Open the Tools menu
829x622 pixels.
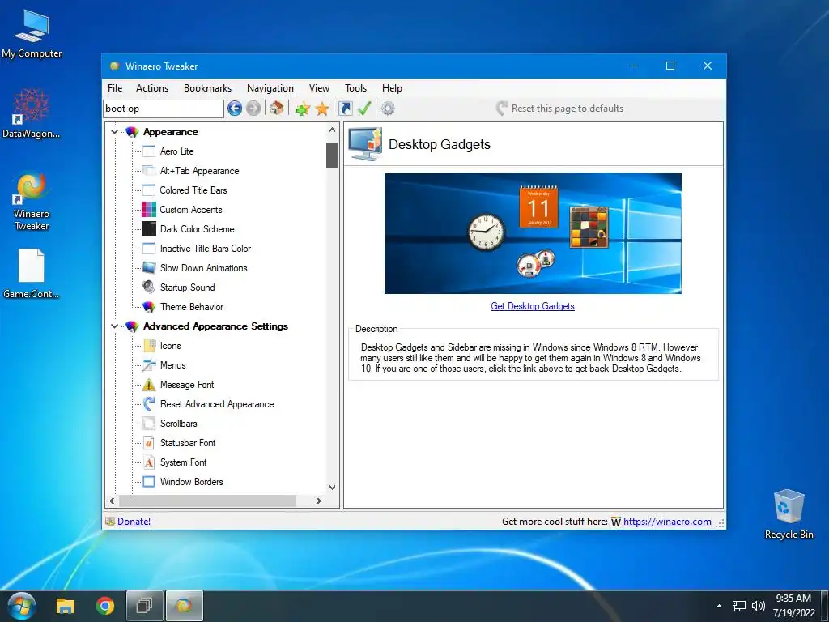pyautogui.click(x=355, y=88)
